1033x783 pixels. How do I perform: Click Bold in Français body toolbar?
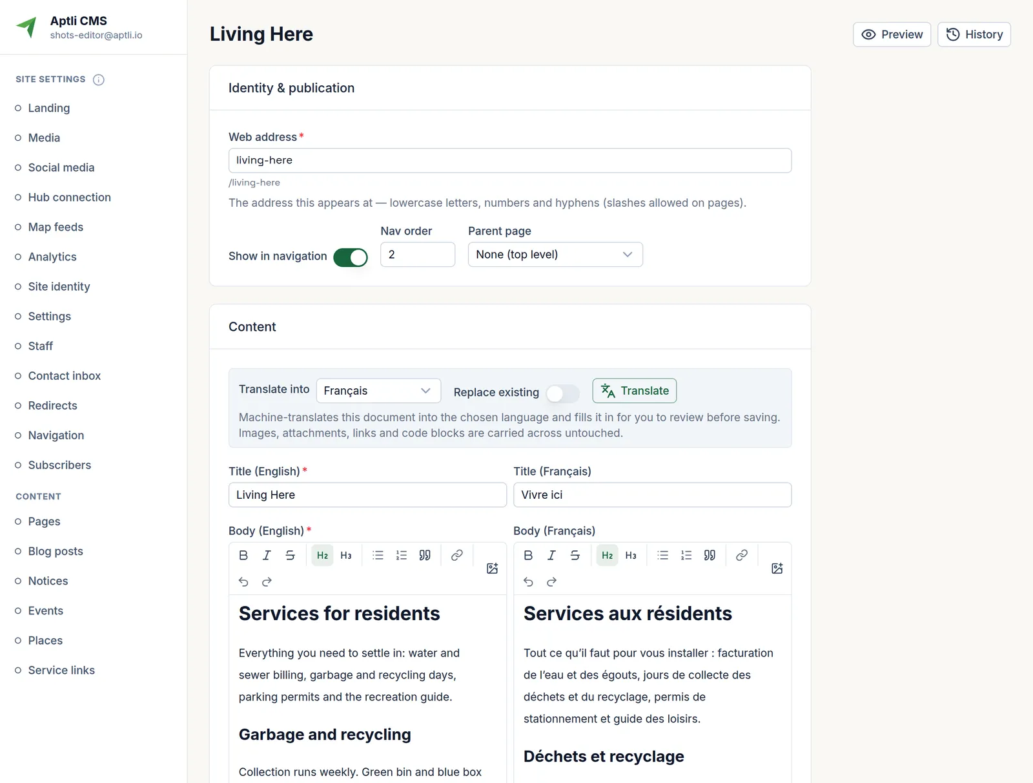click(x=528, y=556)
